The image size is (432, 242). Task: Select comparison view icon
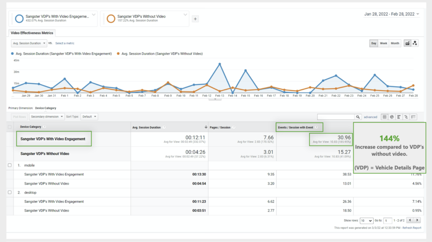[x=406, y=117]
